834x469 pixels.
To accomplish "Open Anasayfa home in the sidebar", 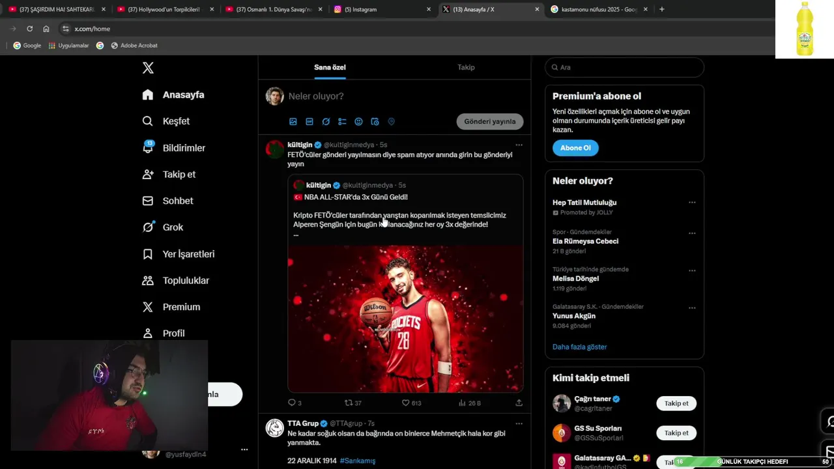I will pos(173,94).
